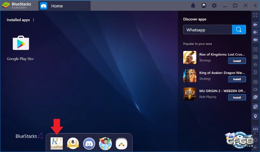This screenshot has width=260, height=152.
Task: Open the keyboard controls icon in the sidebar
Action: point(255,57)
